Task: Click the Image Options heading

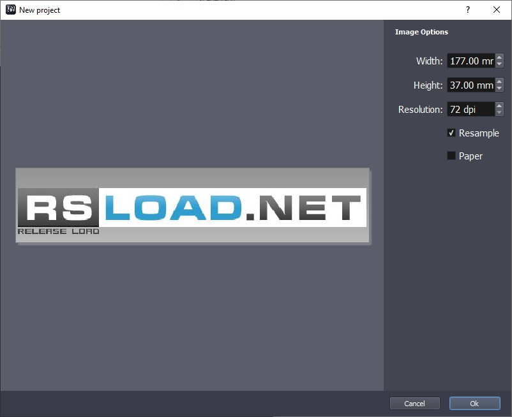Action: point(421,32)
